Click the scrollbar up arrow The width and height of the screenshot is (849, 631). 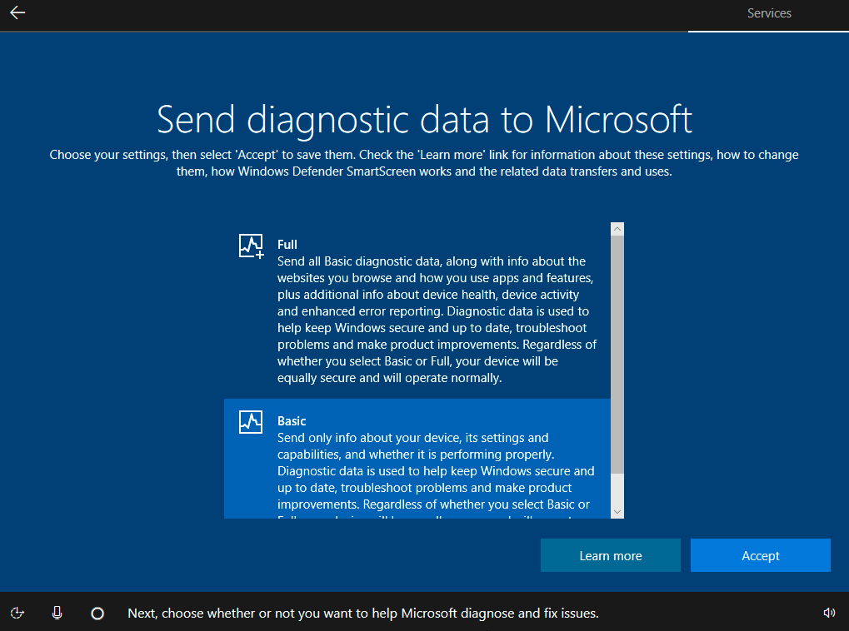click(x=617, y=229)
